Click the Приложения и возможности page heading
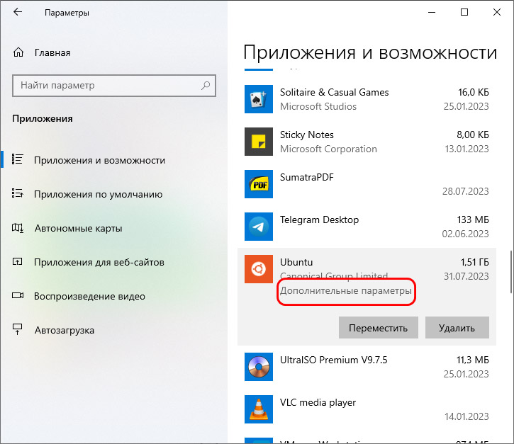Image resolution: width=514 pixels, height=444 pixels. pos(370,53)
